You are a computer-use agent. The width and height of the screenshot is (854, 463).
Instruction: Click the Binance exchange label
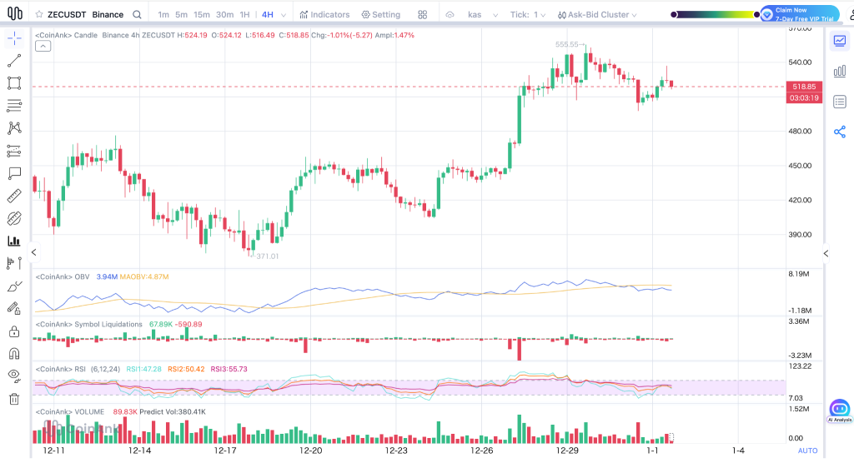click(108, 15)
